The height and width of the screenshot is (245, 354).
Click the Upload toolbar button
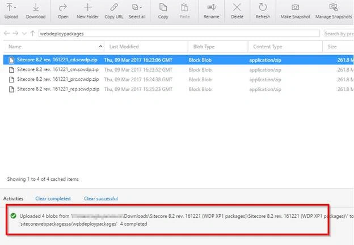pyautogui.click(x=11, y=11)
